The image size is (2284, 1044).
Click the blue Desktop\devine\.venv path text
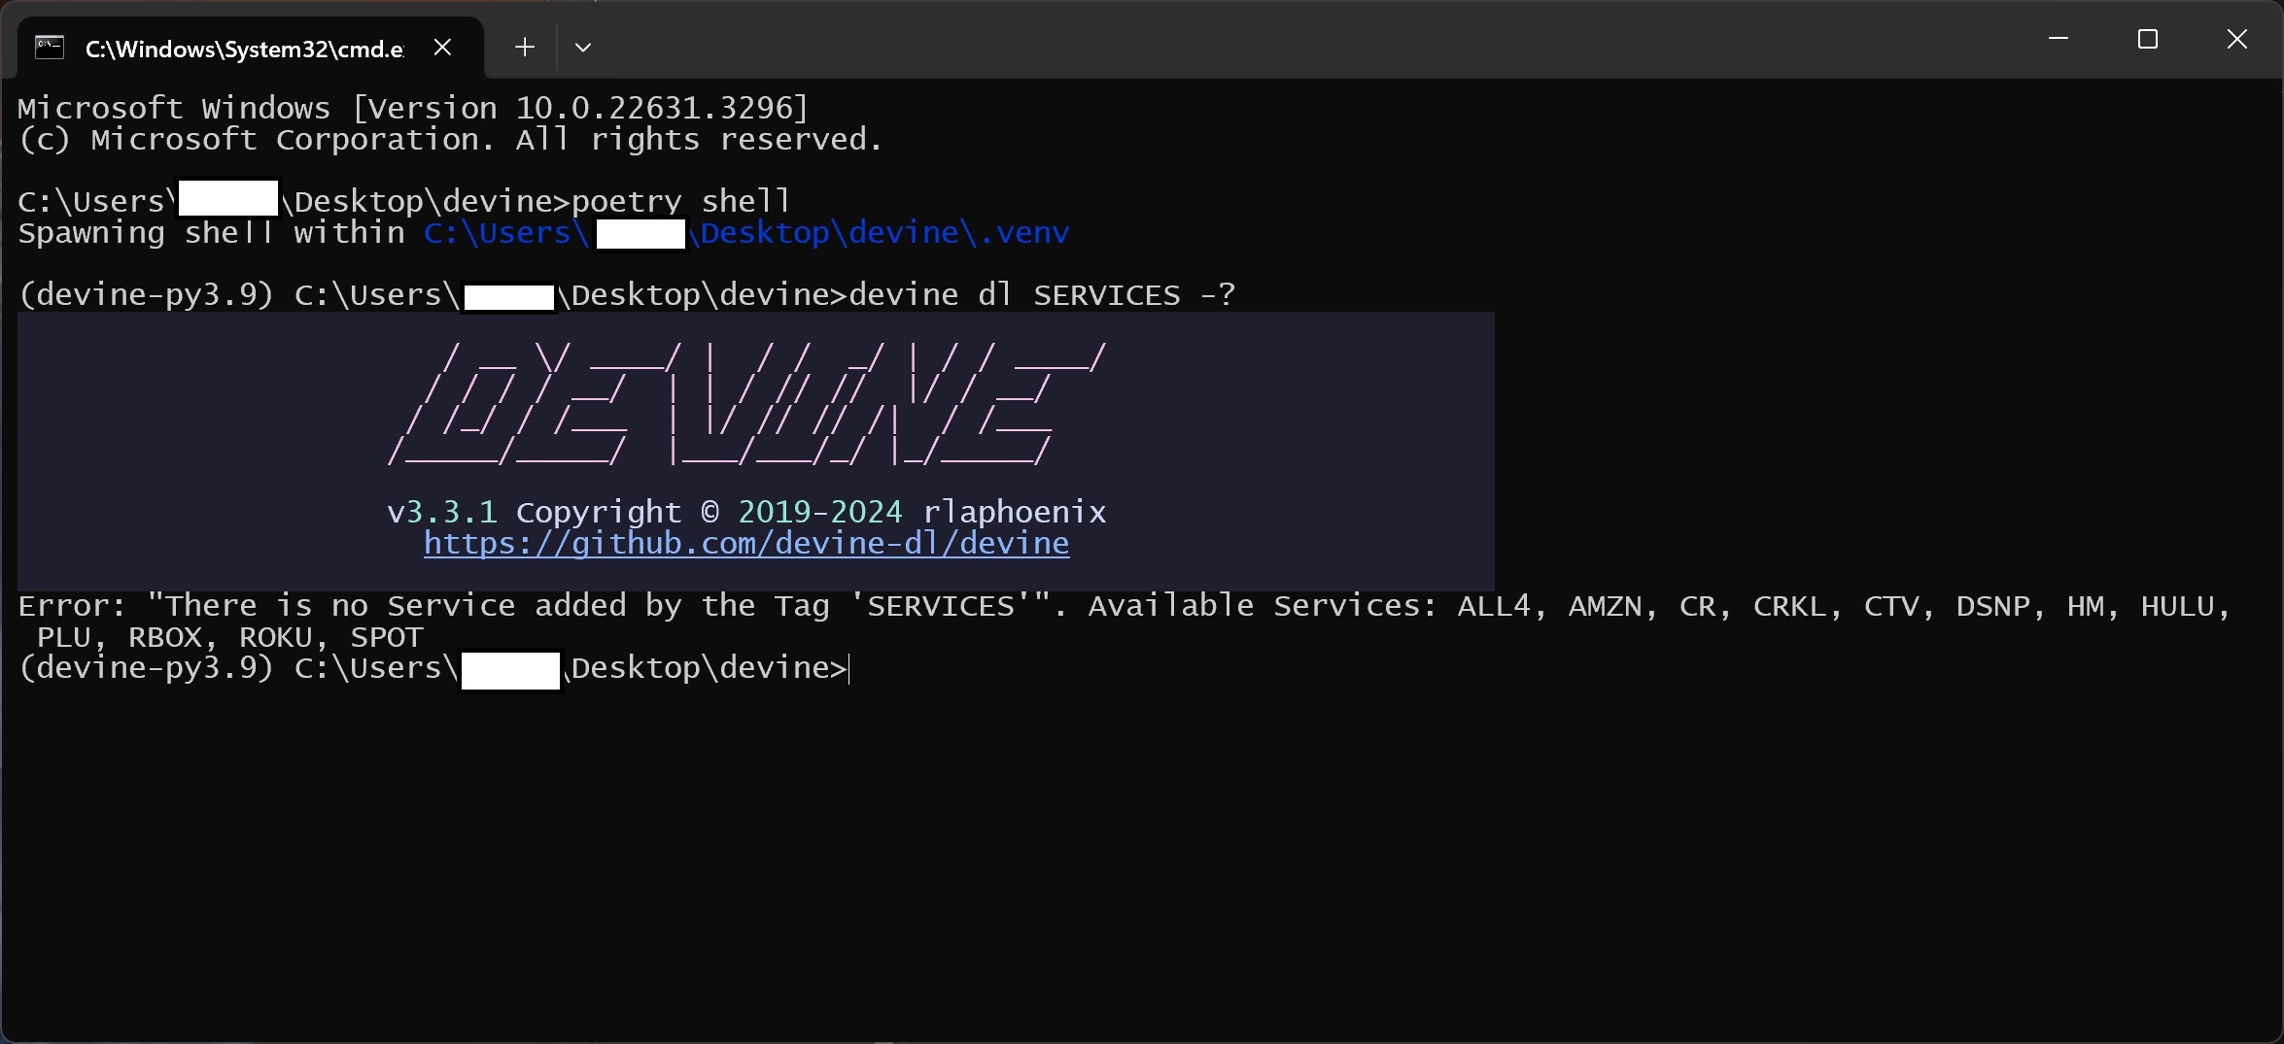[x=879, y=233]
